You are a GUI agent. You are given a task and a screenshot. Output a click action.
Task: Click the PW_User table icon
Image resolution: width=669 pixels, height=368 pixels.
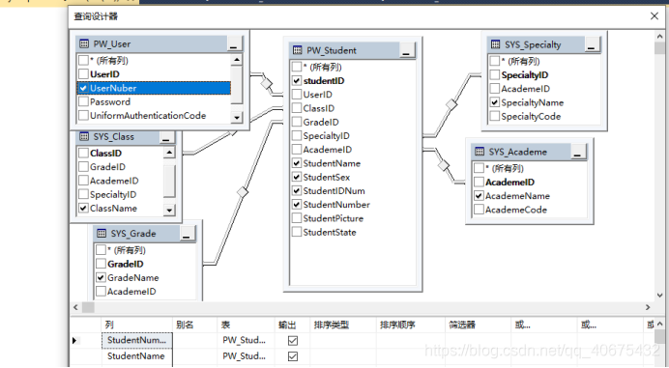point(84,43)
